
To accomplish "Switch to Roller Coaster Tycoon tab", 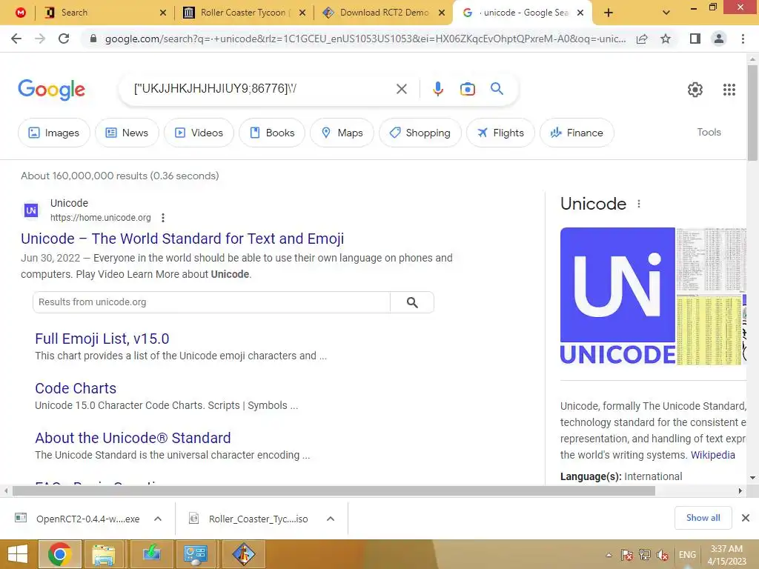I will [x=245, y=13].
